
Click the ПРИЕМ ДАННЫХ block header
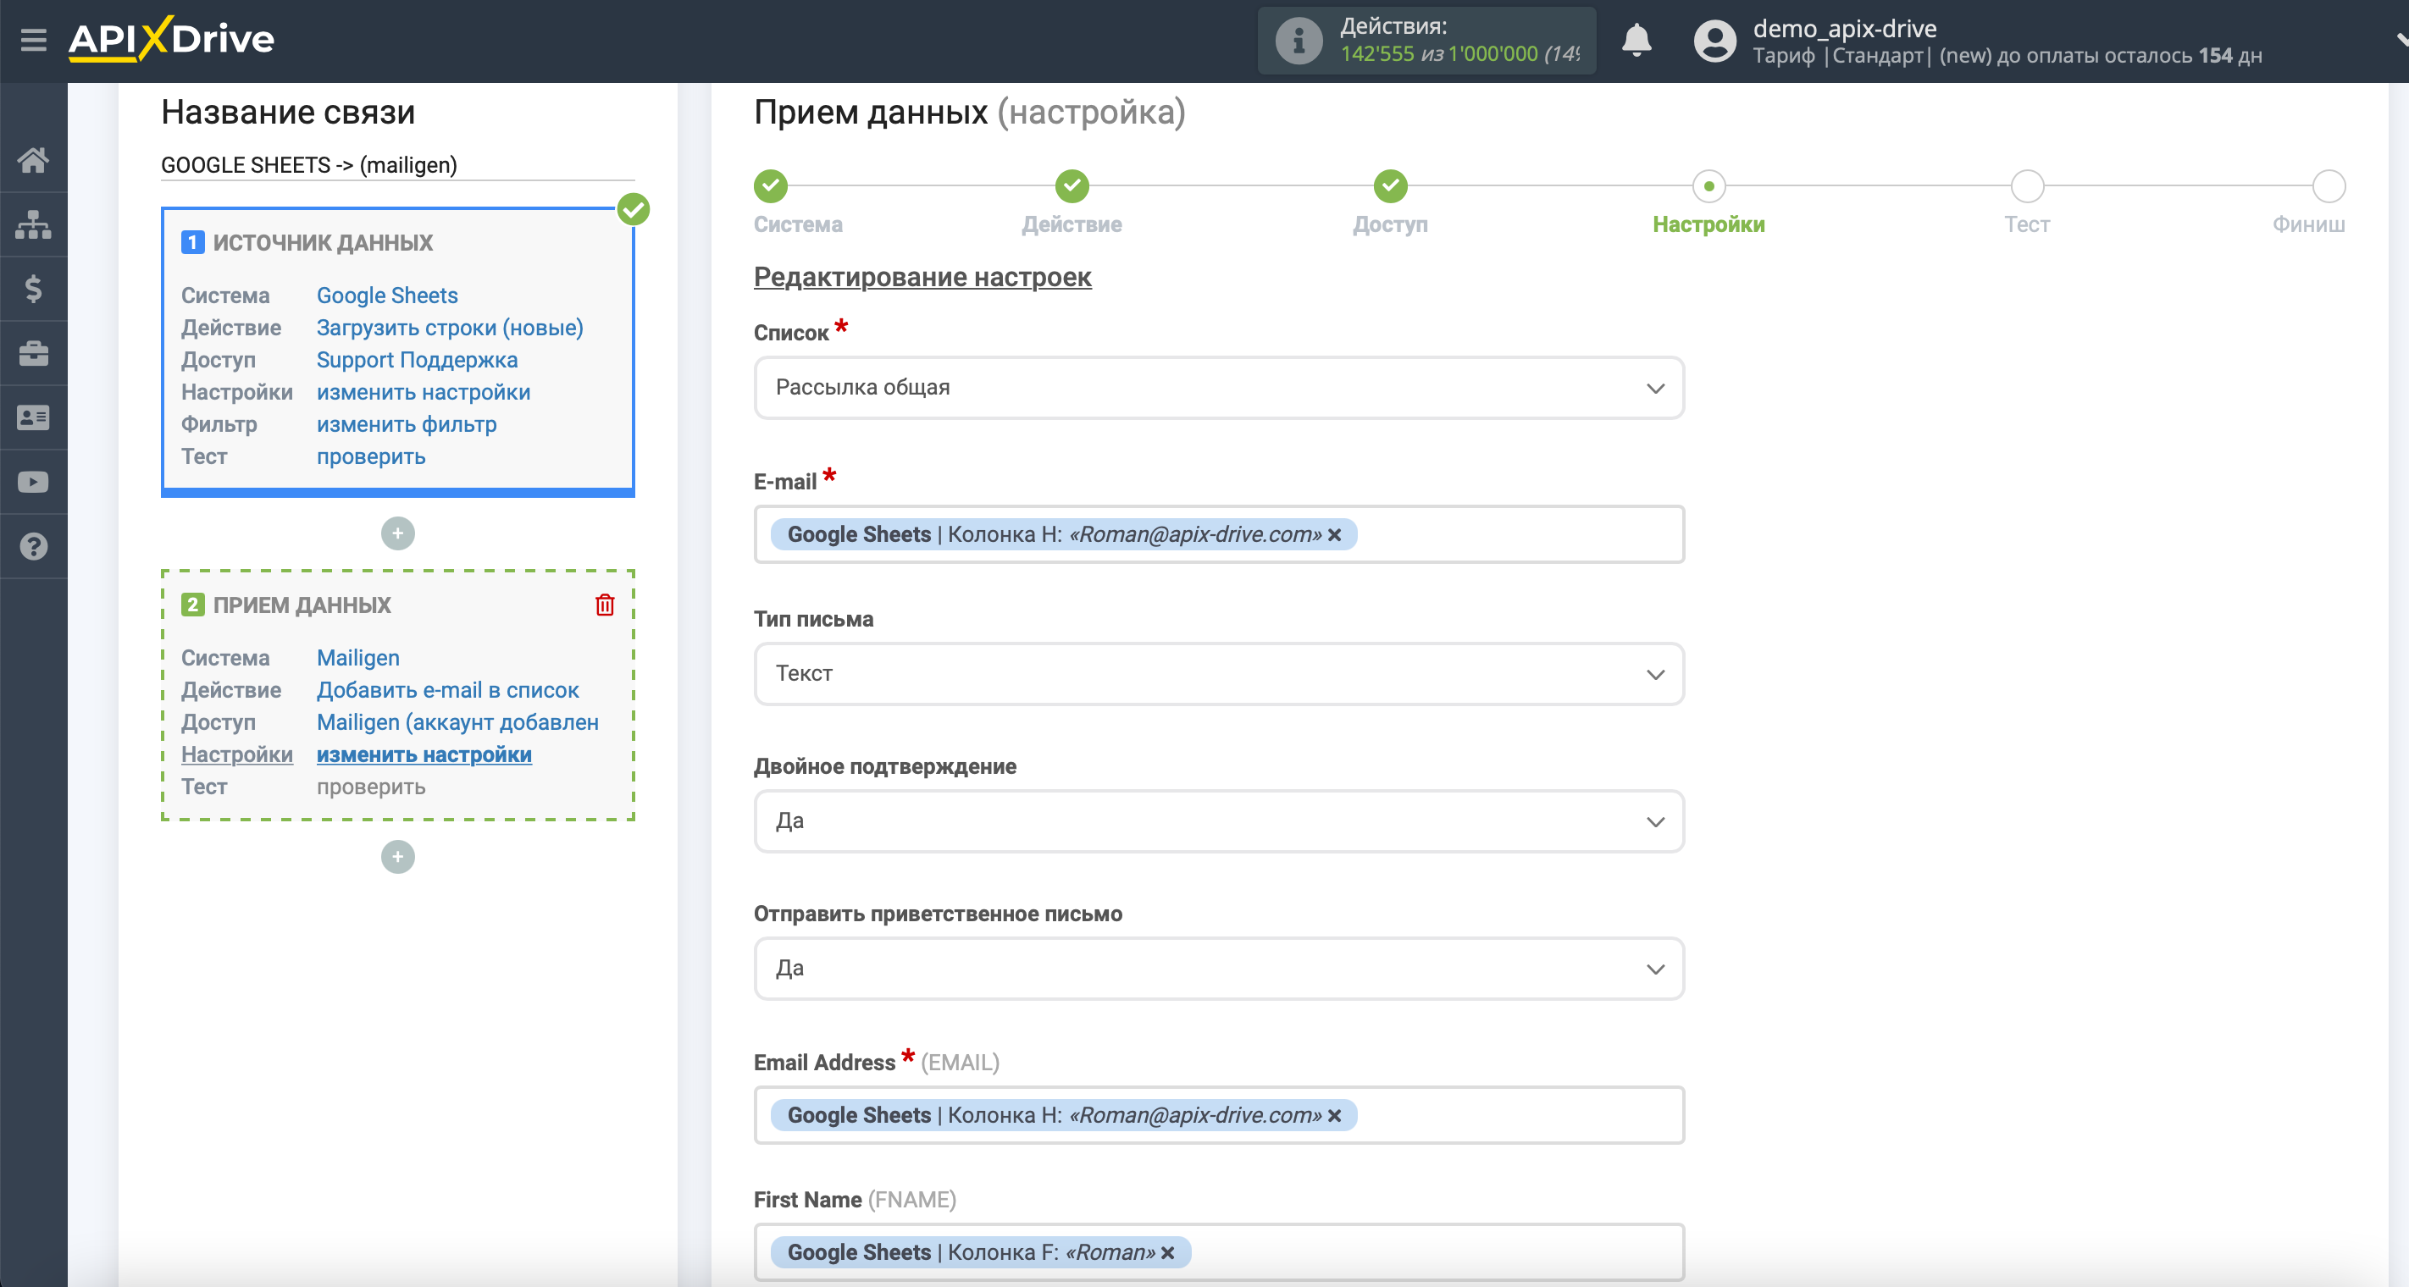point(302,605)
